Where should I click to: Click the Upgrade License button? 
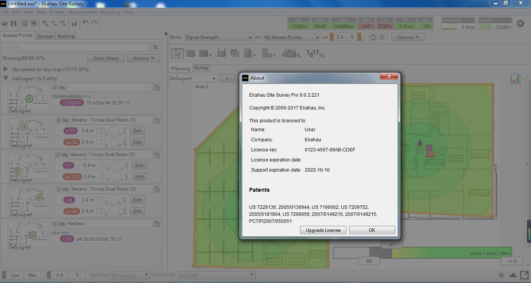point(323,230)
